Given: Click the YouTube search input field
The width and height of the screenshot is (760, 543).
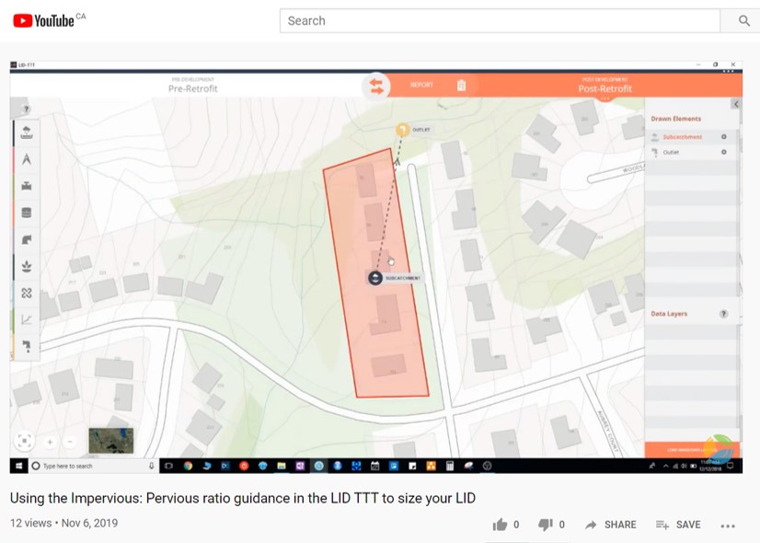Looking at the screenshot, I should [500, 20].
